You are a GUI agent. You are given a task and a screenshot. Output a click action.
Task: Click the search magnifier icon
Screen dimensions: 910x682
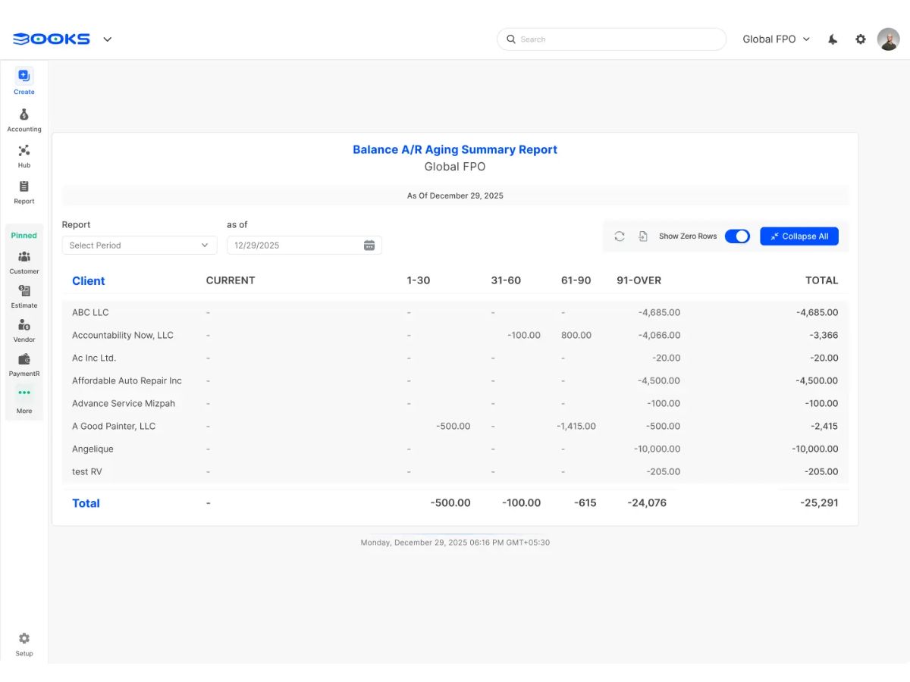point(511,39)
